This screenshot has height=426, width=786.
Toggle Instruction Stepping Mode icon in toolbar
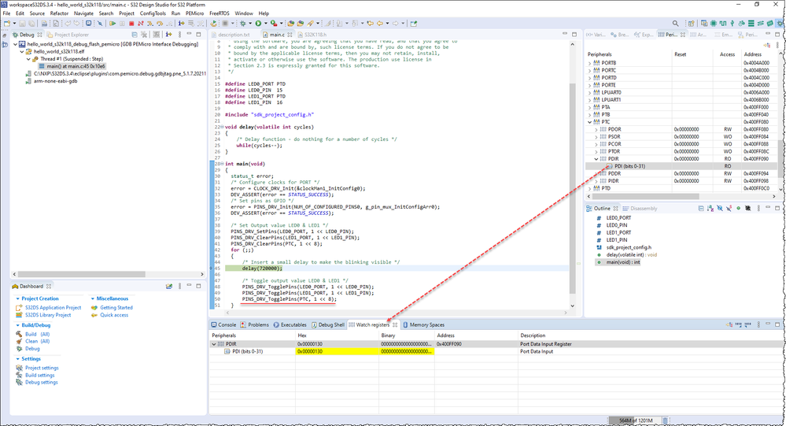click(x=182, y=23)
